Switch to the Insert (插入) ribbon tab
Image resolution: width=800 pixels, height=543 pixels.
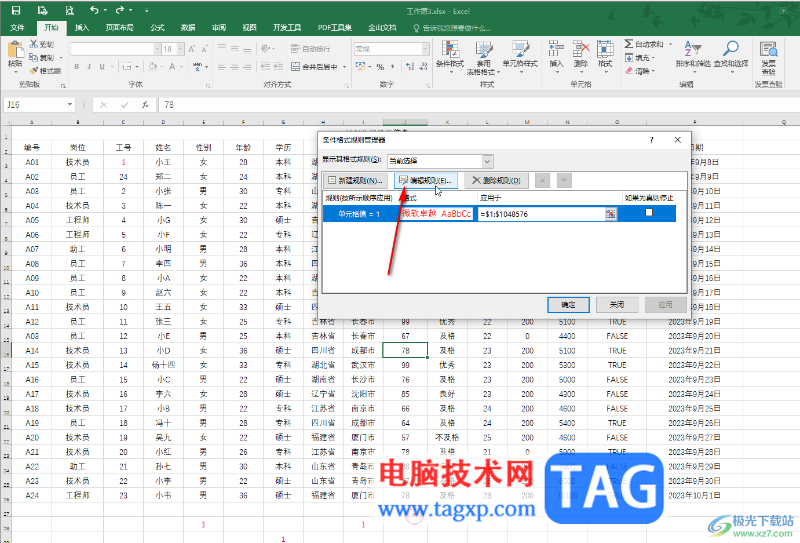tap(82, 27)
